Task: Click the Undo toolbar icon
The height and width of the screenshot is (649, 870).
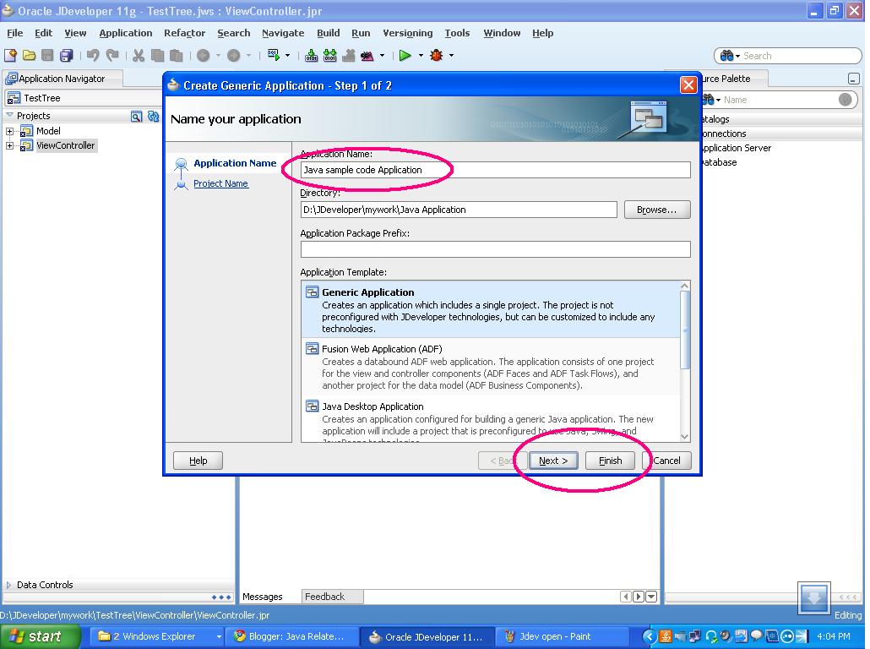Action: point(93,55)
